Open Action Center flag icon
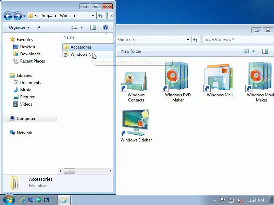Screen dimensions: 274x205 coord(223,200)
